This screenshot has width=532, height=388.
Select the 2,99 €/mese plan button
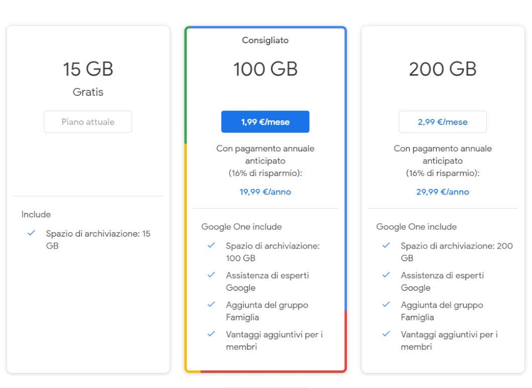443,122
